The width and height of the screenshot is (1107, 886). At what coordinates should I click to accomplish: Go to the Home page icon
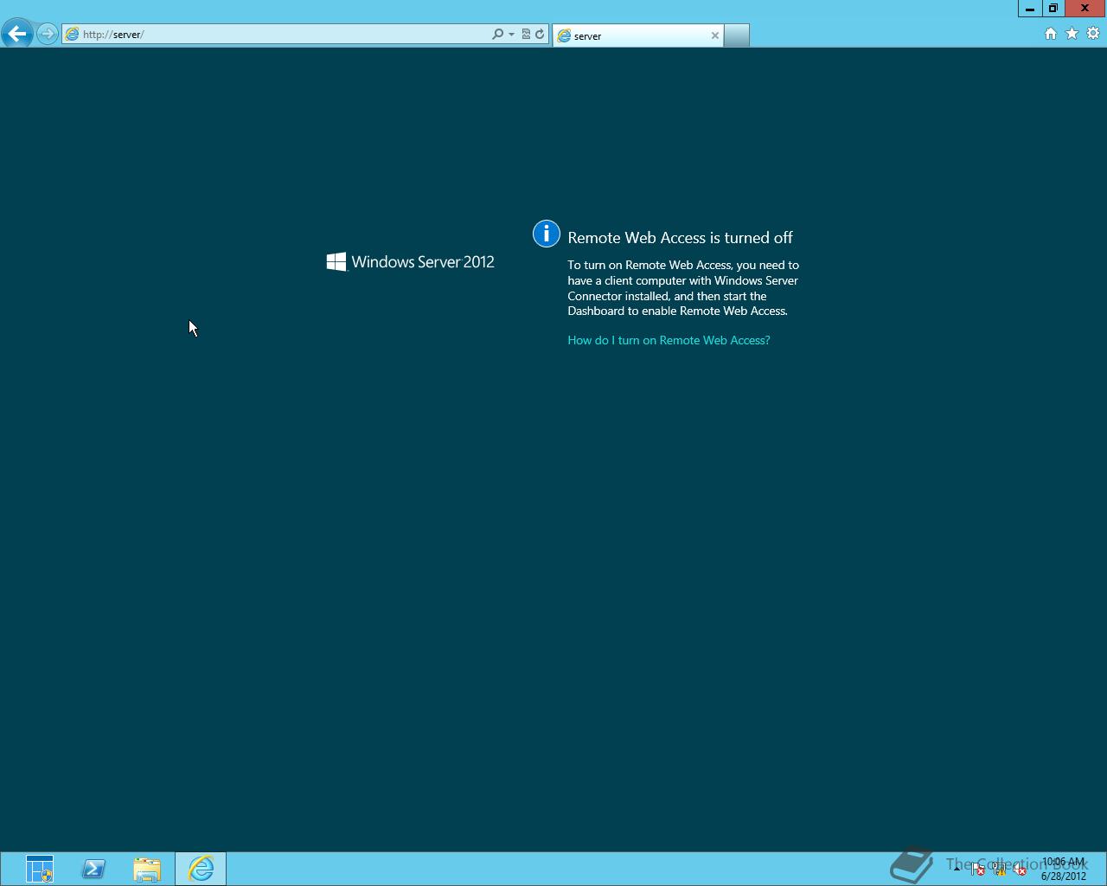[x=1051, y=34]
